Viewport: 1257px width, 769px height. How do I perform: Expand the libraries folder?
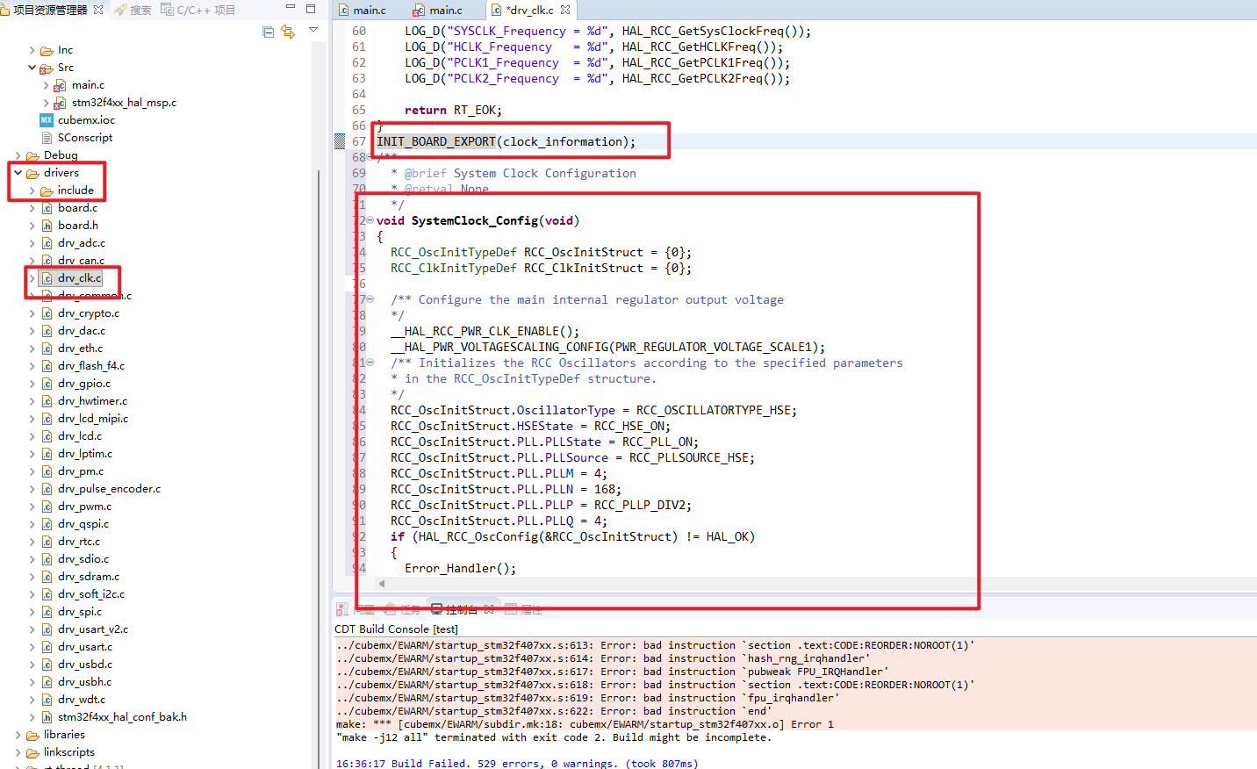(18, 735)
